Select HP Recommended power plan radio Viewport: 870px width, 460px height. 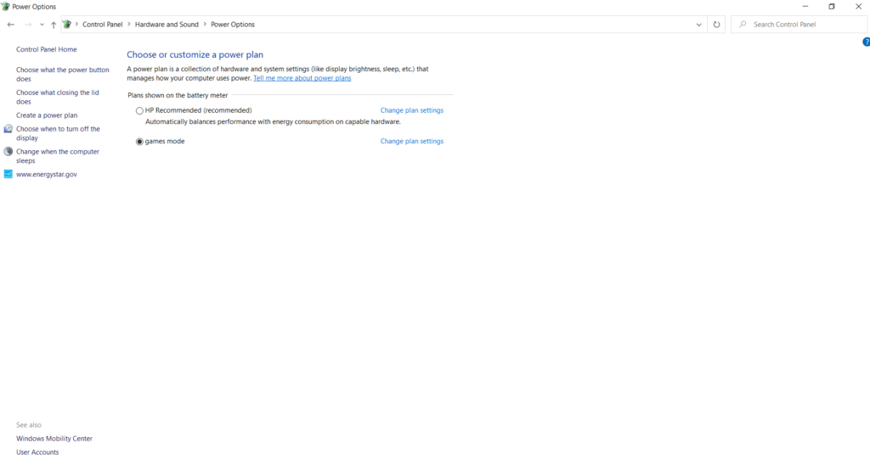click(139, 111)
